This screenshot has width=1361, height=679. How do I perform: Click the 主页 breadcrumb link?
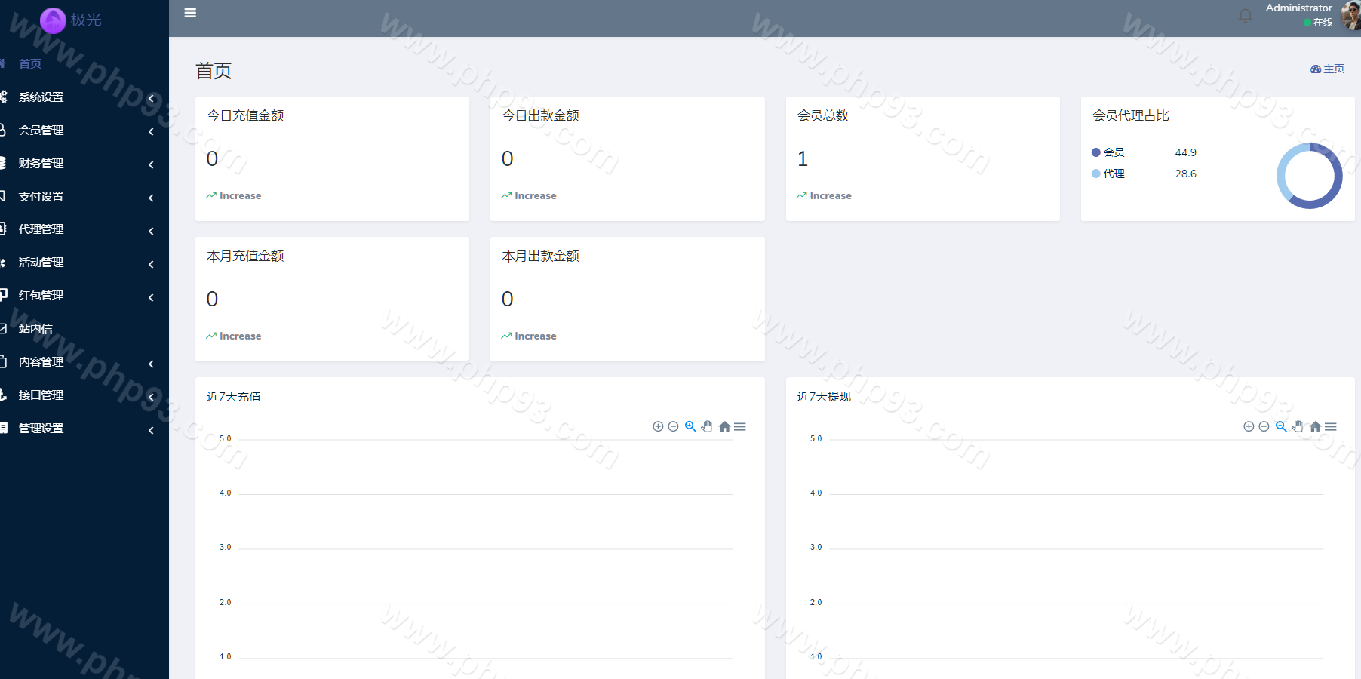click(x=1328, y=69)
